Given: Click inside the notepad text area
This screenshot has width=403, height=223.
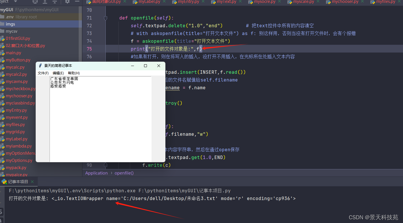Looking at the screenshot, I should pos(101,119).
